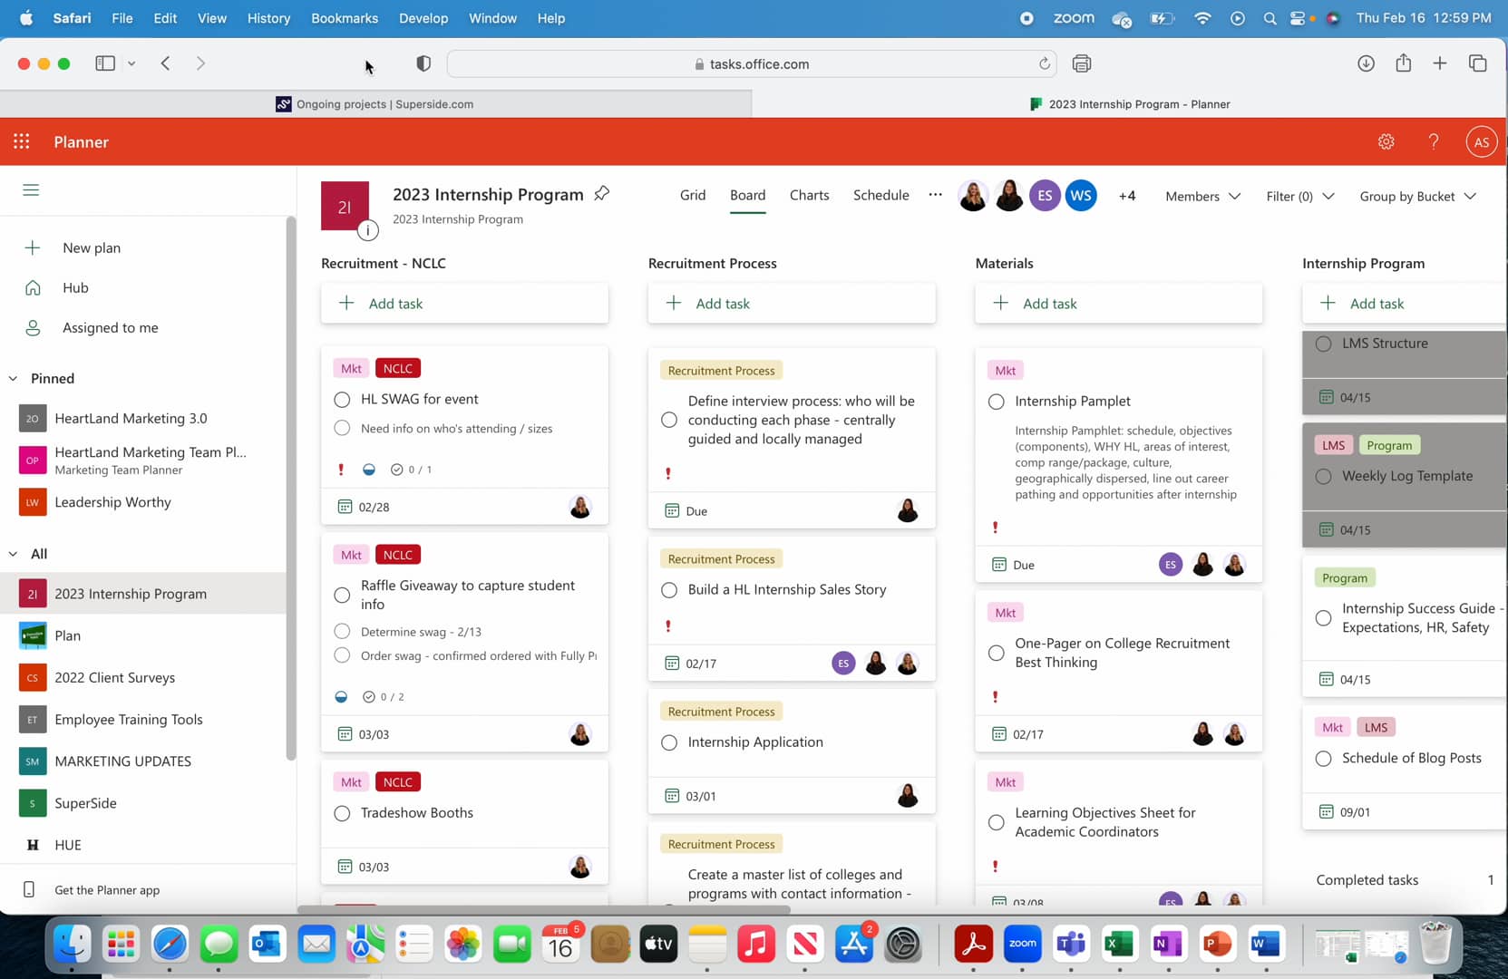This screenshot has height=979, width=1508.
Task: Open the Bookmarks menu
Action: [x=344, y=18]
